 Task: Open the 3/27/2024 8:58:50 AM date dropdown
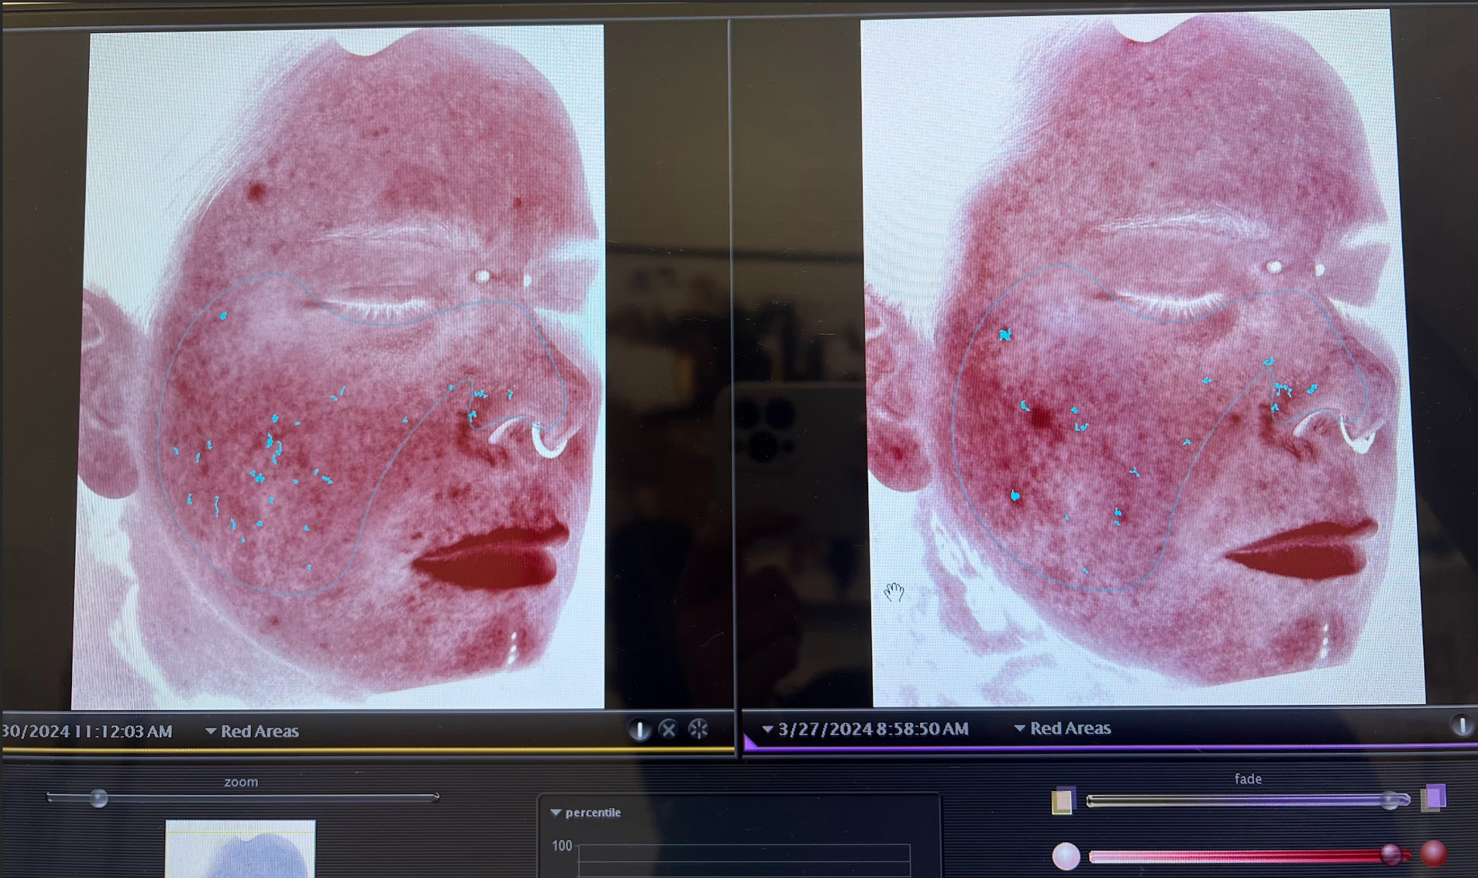point(865,729)
